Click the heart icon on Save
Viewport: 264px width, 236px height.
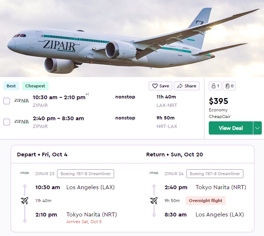point(155,86)
